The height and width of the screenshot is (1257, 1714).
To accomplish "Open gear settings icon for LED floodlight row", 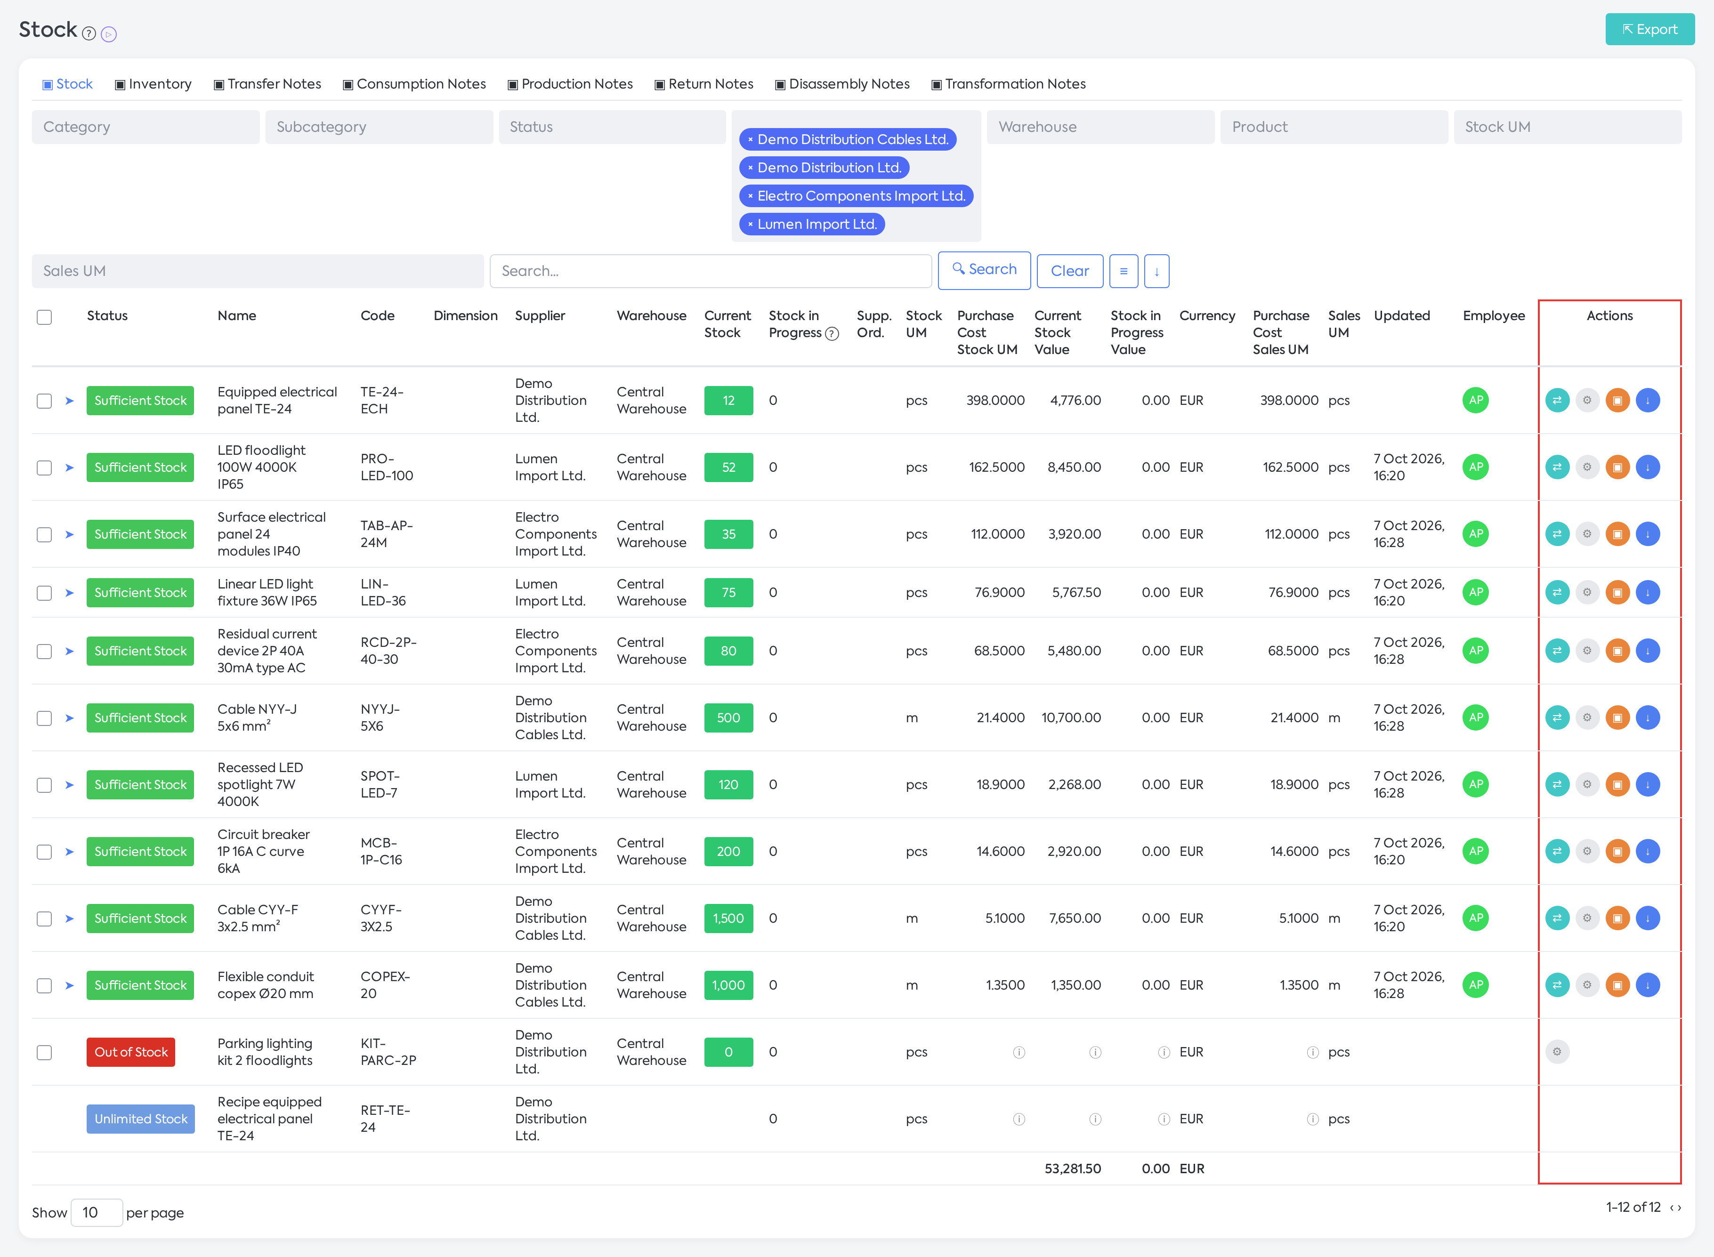I will pos(1587,467).
